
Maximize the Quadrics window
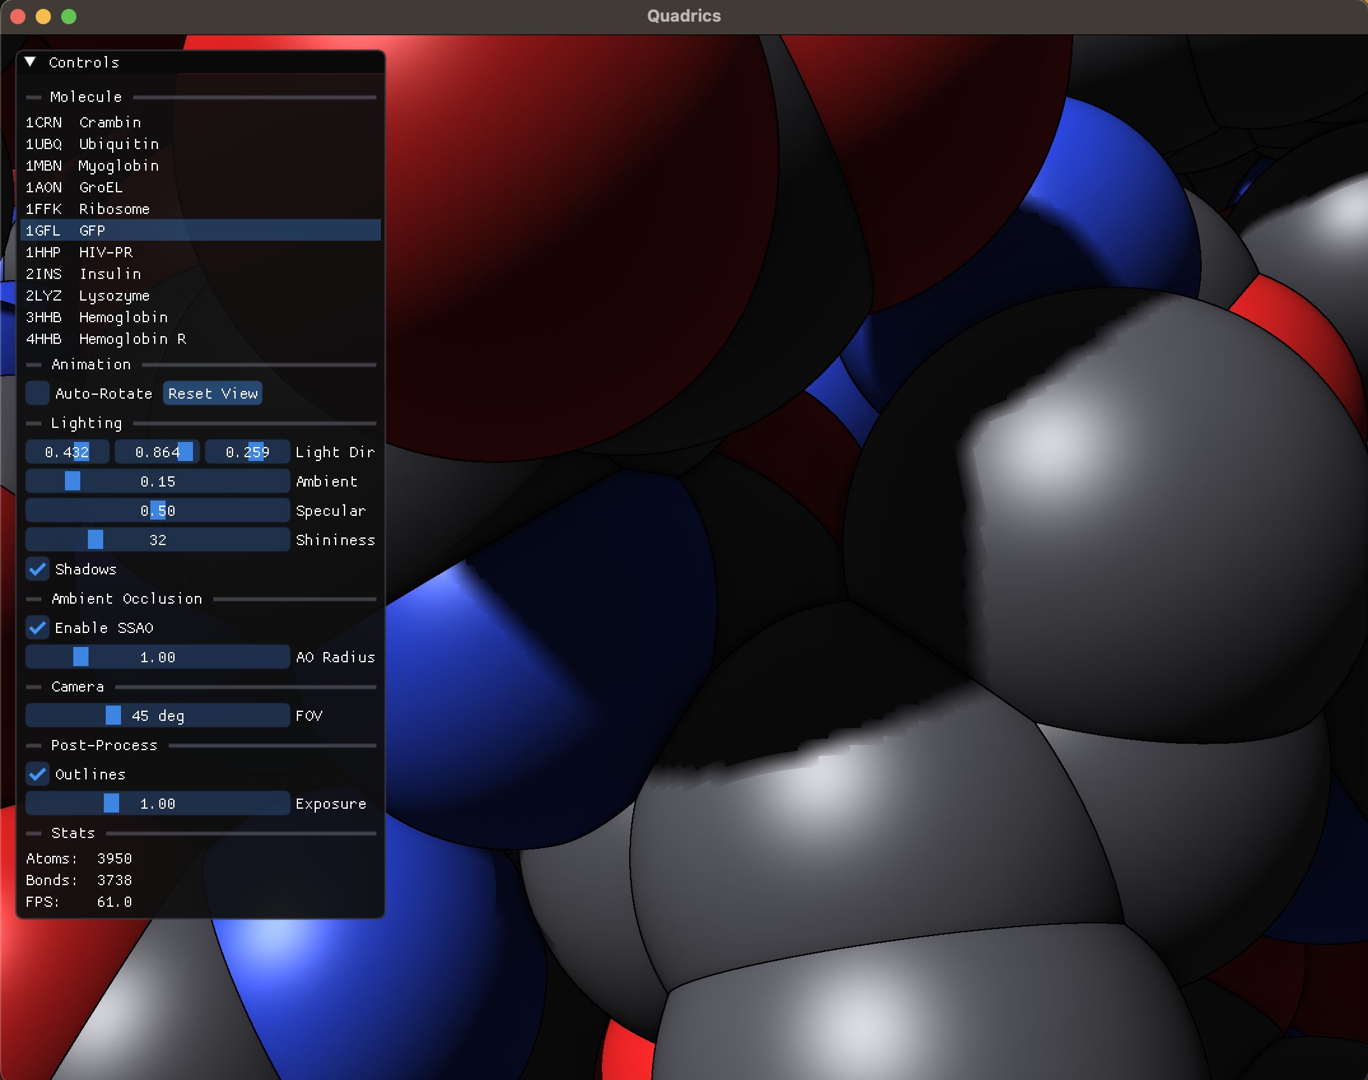point(69,17)
